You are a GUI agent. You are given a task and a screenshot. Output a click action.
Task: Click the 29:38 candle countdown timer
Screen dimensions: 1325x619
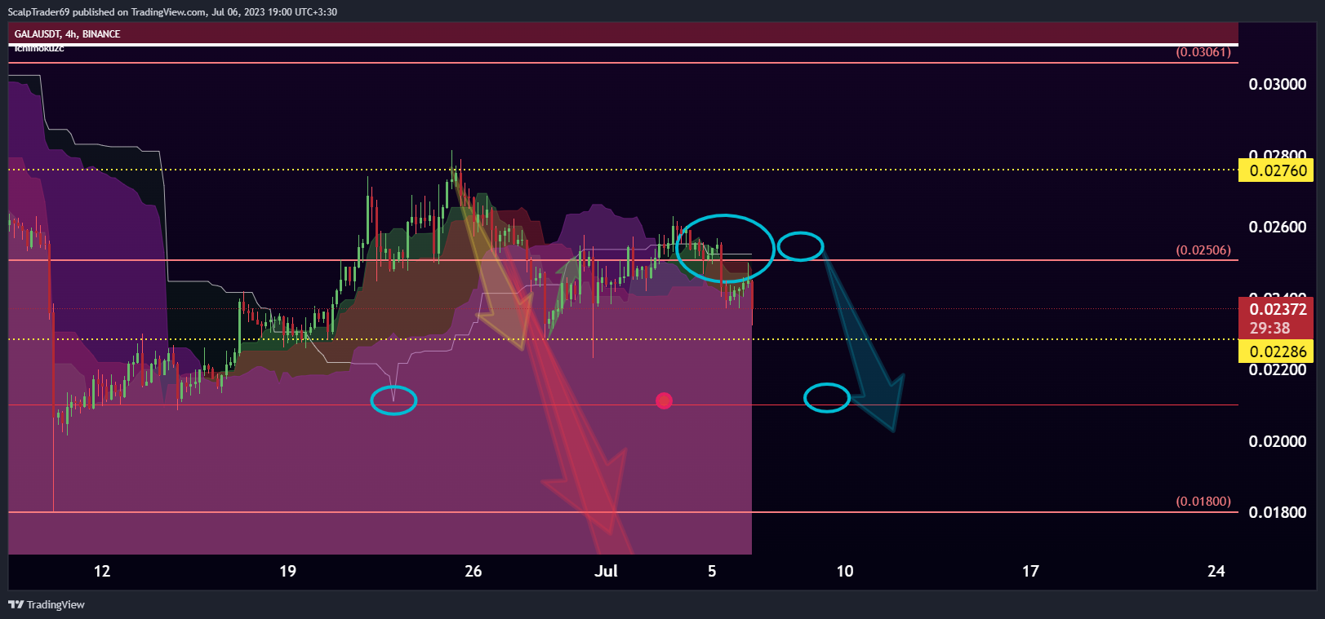[1270, 328]
